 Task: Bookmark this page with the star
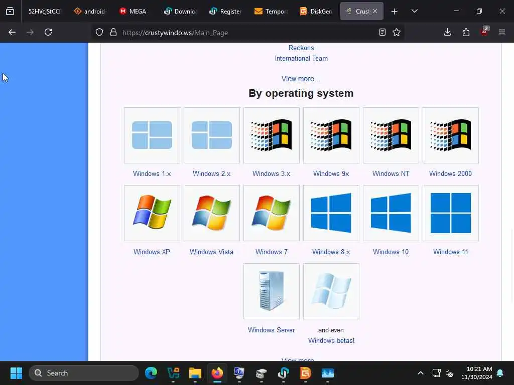click(397, 32)
